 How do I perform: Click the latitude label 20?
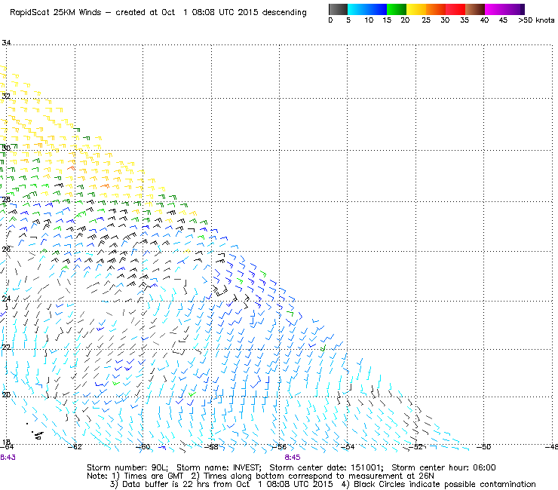(6, 394)
